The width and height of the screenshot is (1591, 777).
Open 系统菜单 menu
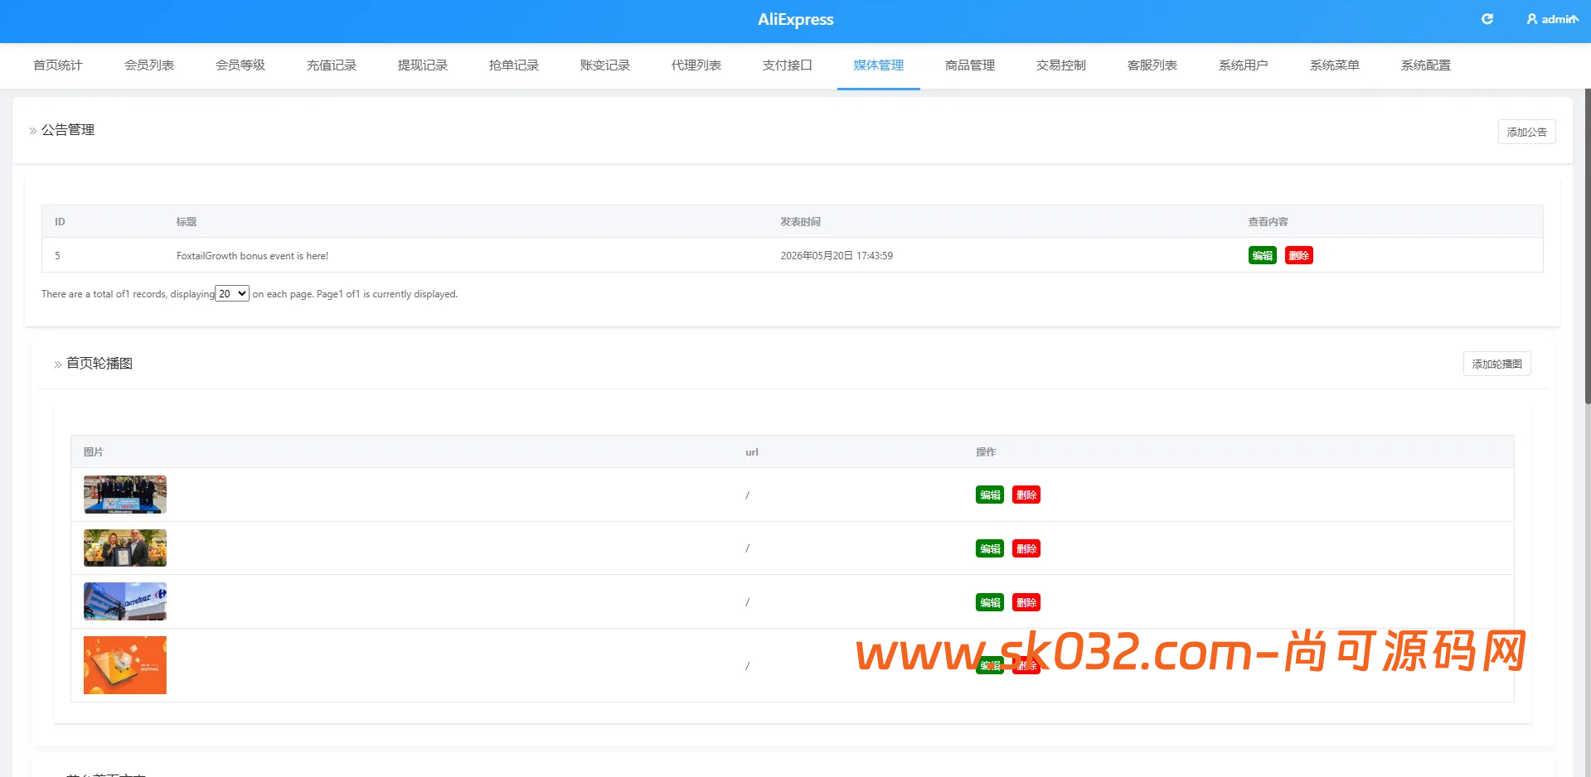point(1335,65)
